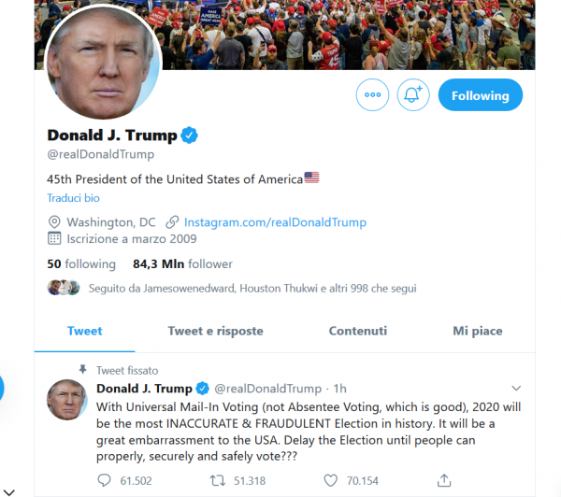Open the three-dots more options button

pos(372,94)
